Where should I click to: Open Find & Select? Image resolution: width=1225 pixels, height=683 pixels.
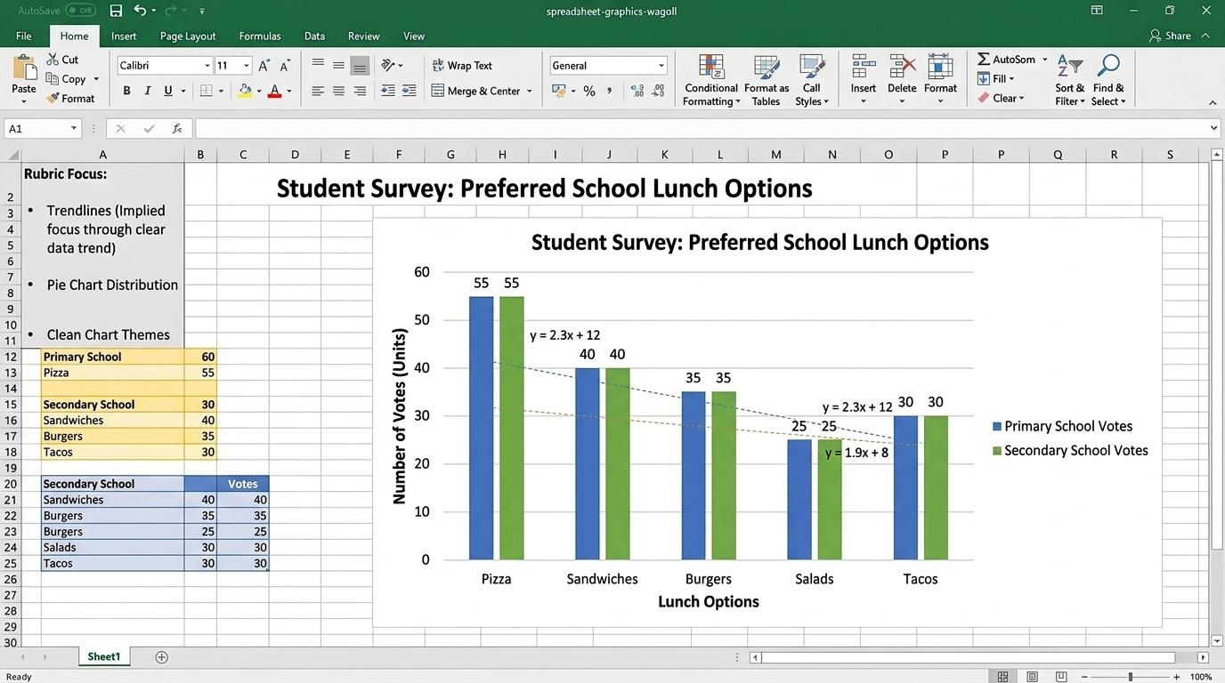click(1108, 80)
